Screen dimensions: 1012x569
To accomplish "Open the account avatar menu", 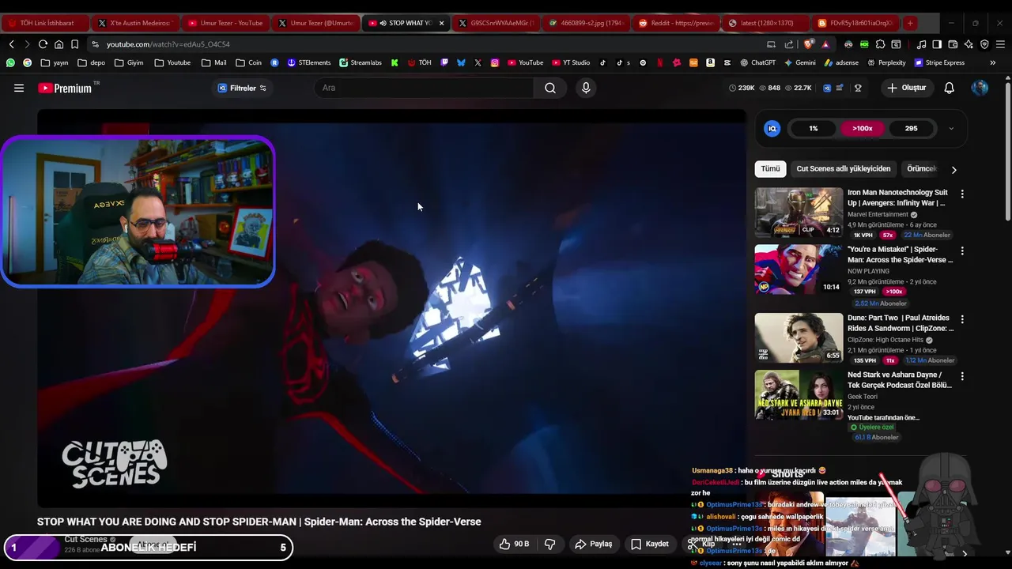I will 980,88.
